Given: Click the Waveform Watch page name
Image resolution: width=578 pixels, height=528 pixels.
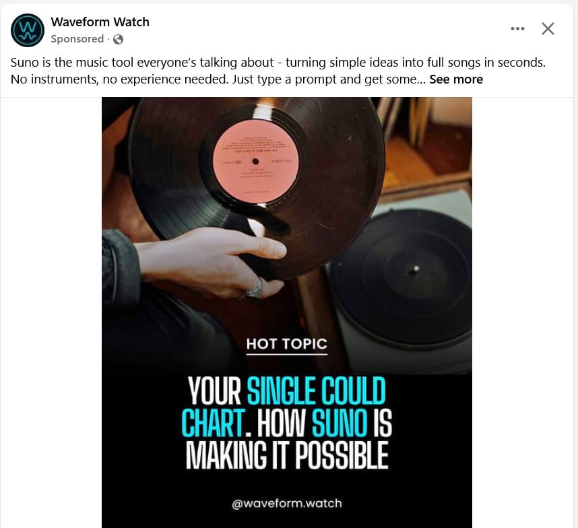Looking at the screenshot, I should click(x=100, y=22).
